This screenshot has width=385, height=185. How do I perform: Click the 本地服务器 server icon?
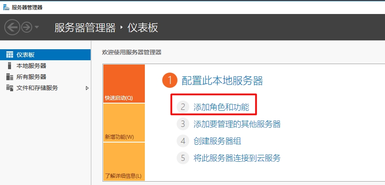[x=10, y=66]
